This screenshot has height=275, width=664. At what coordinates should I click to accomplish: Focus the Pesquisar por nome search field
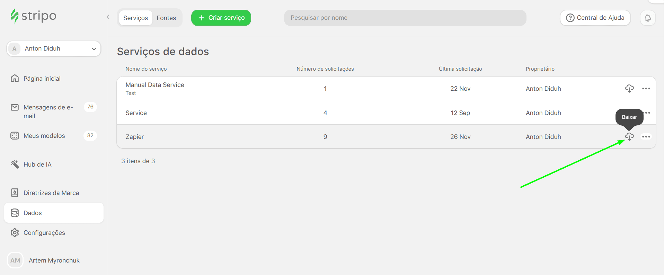pos(405,18)
